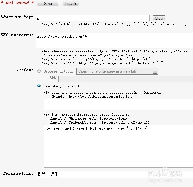Viewport: 193px width, 187px height.
Task: Click the 'javascript:alert(%22test%22)' example text
Action: 125,122
